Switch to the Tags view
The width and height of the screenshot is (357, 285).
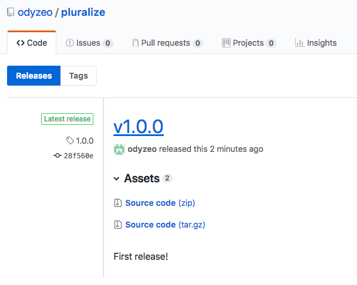pos(79,76)
